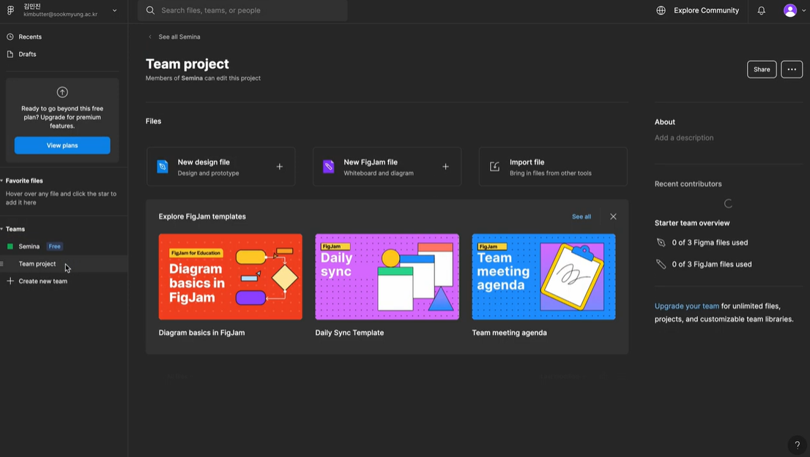Click the Semina link in members subtitle
810x457 pixels.
click(192, 78)
